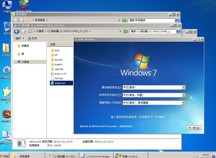Click the back arrow in CD drive window
This screenshot has height=158, width=216.
[x=17, y=32]
